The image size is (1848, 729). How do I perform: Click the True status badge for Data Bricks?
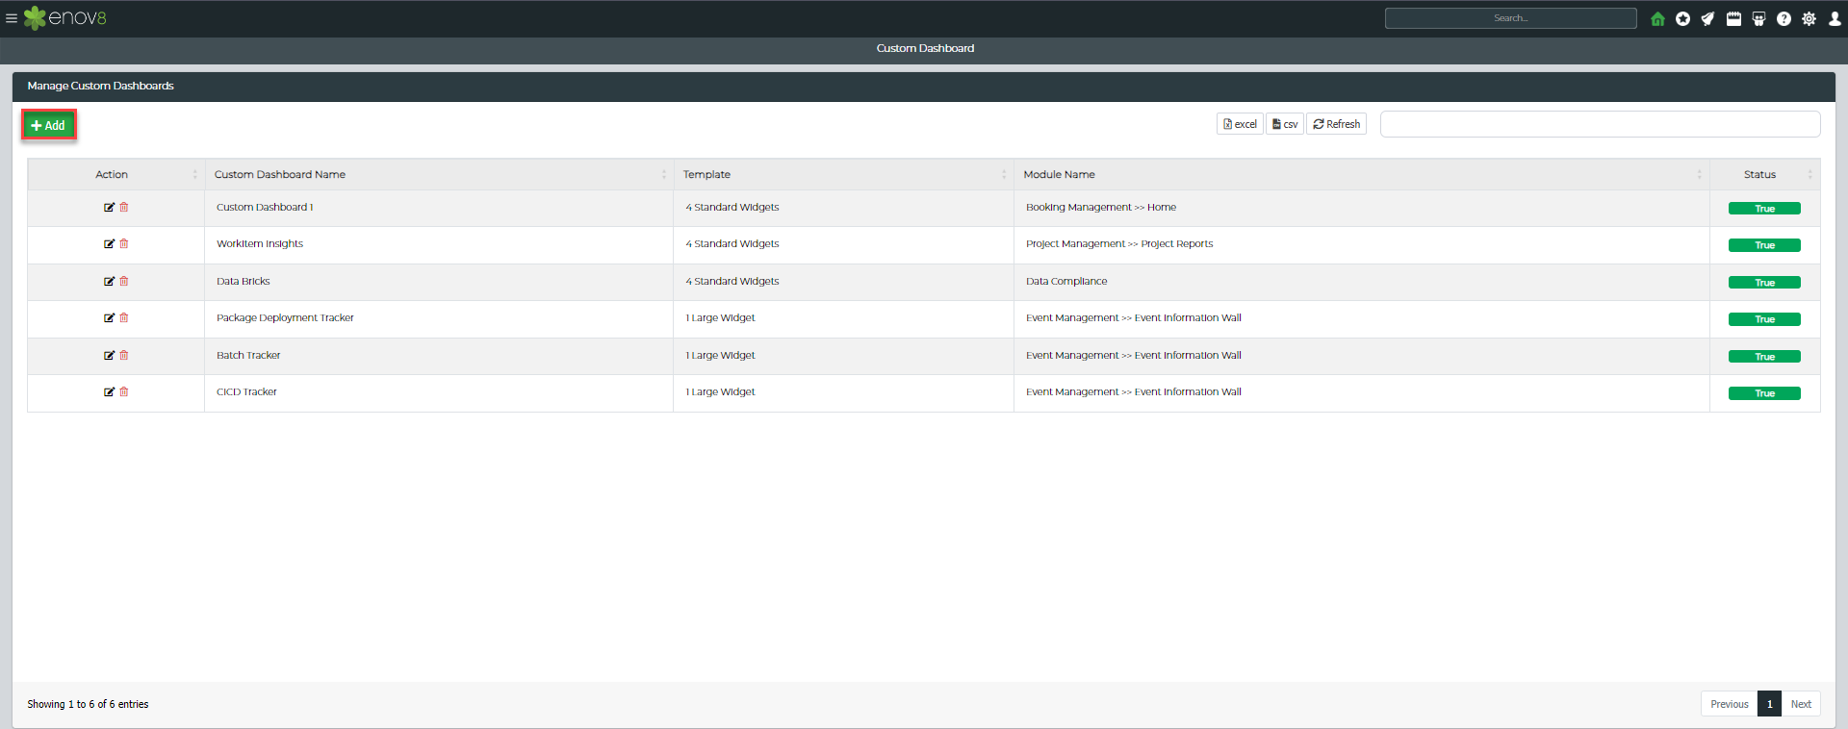pyautogui.click(x=1764, y=283)
